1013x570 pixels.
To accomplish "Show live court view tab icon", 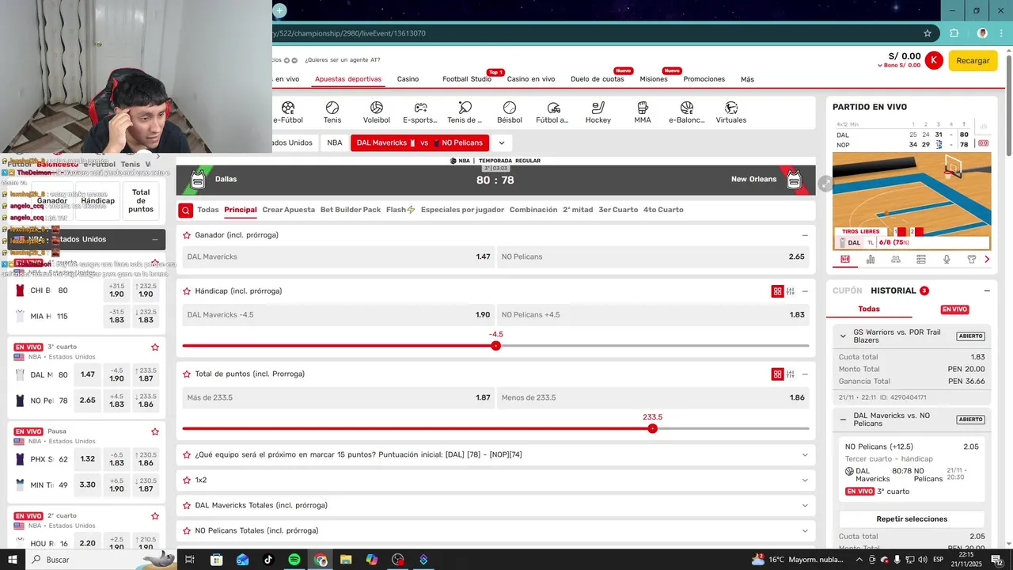I will [x=845, y=259].
